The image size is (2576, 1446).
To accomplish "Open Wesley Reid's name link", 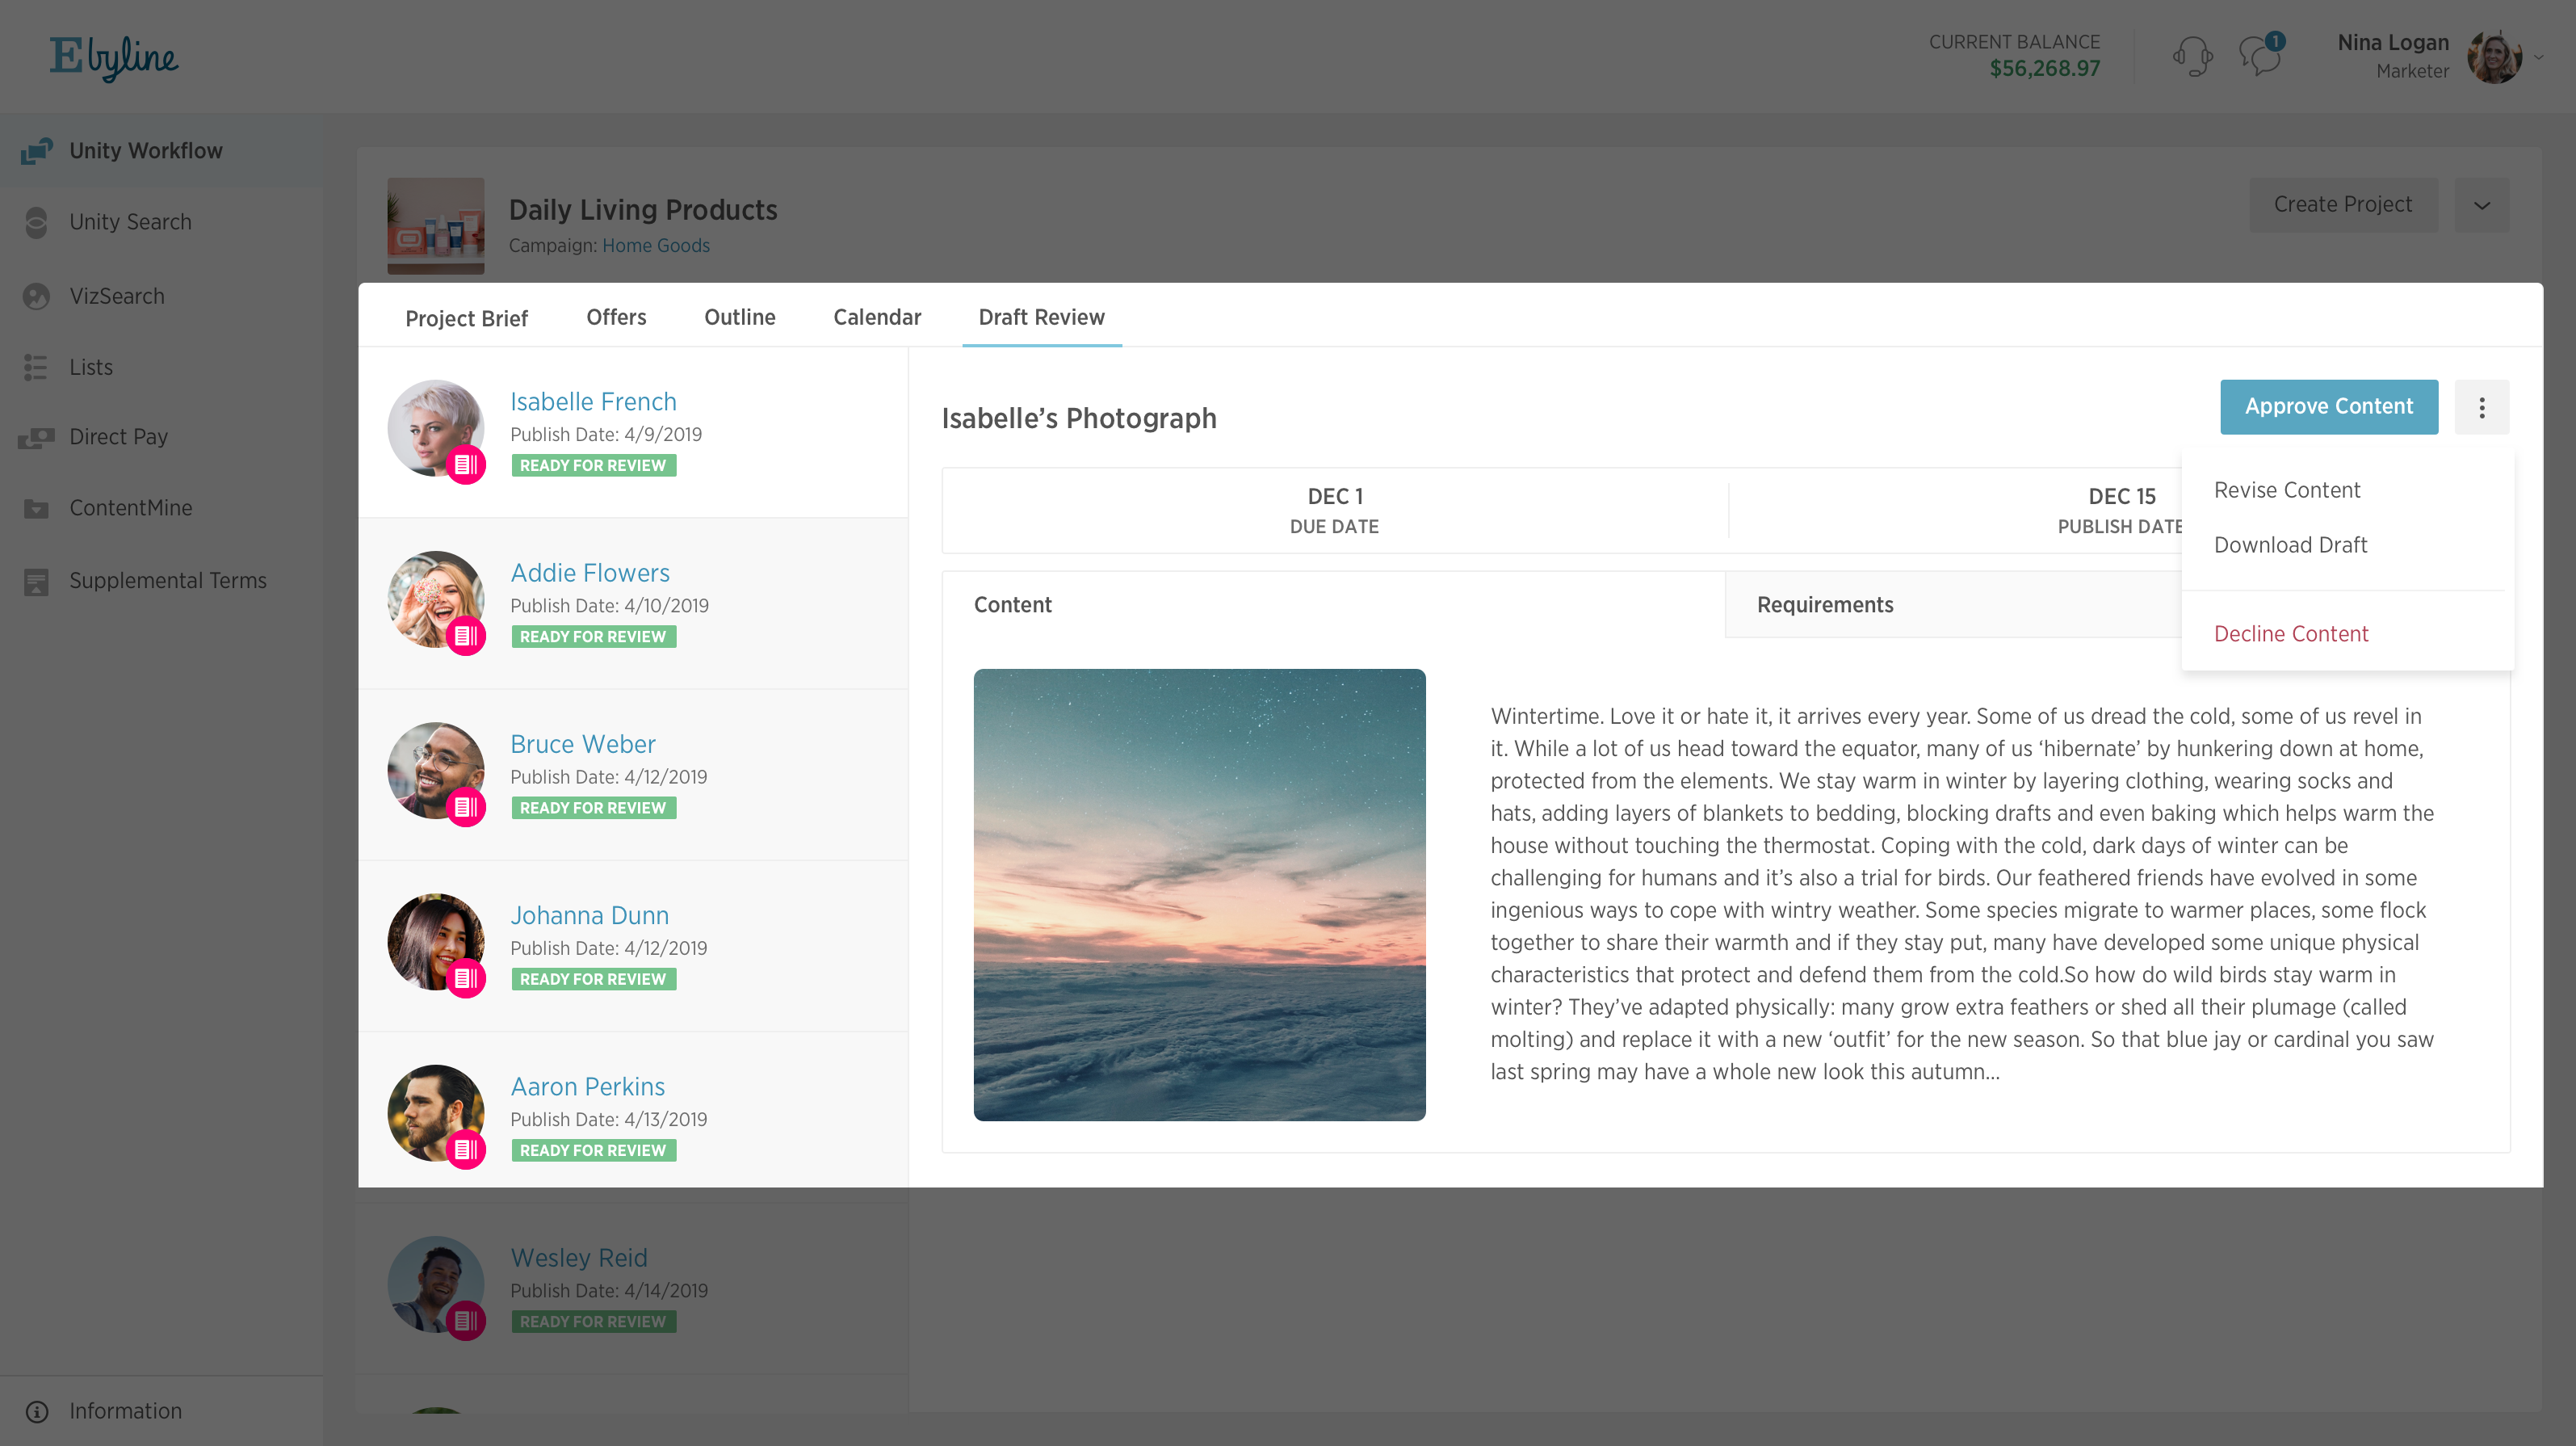I will point(579,1257).
